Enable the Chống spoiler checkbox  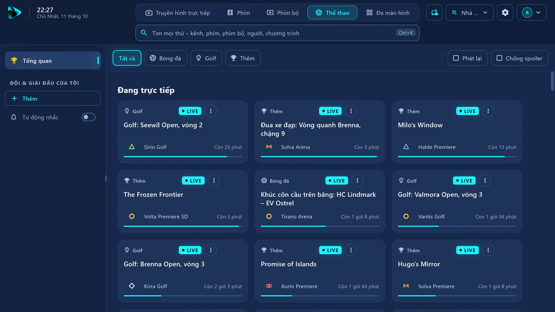pyautogui.click(x=520, y=58)
